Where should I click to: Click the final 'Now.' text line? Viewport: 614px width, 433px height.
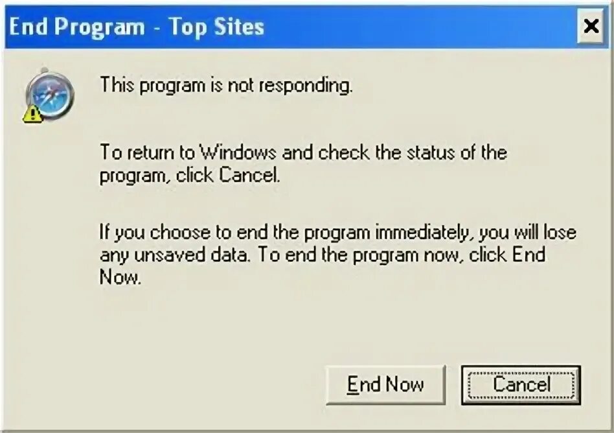(x=120, y=277)
